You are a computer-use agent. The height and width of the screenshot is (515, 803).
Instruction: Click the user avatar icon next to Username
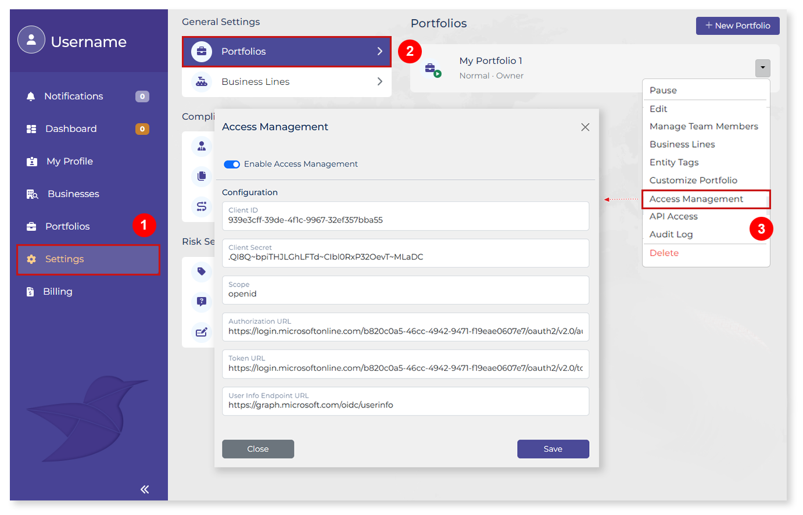31,41
